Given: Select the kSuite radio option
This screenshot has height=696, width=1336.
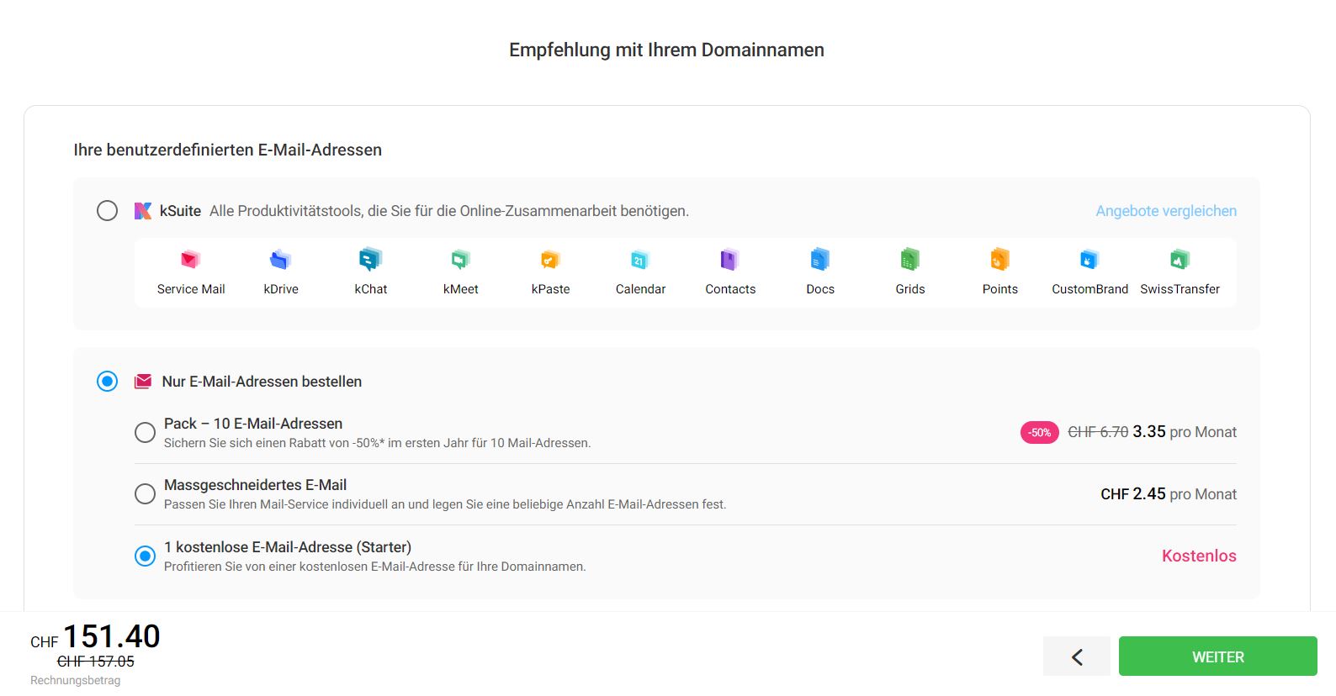Looking at the screenshot, I should tap(107, 210).
